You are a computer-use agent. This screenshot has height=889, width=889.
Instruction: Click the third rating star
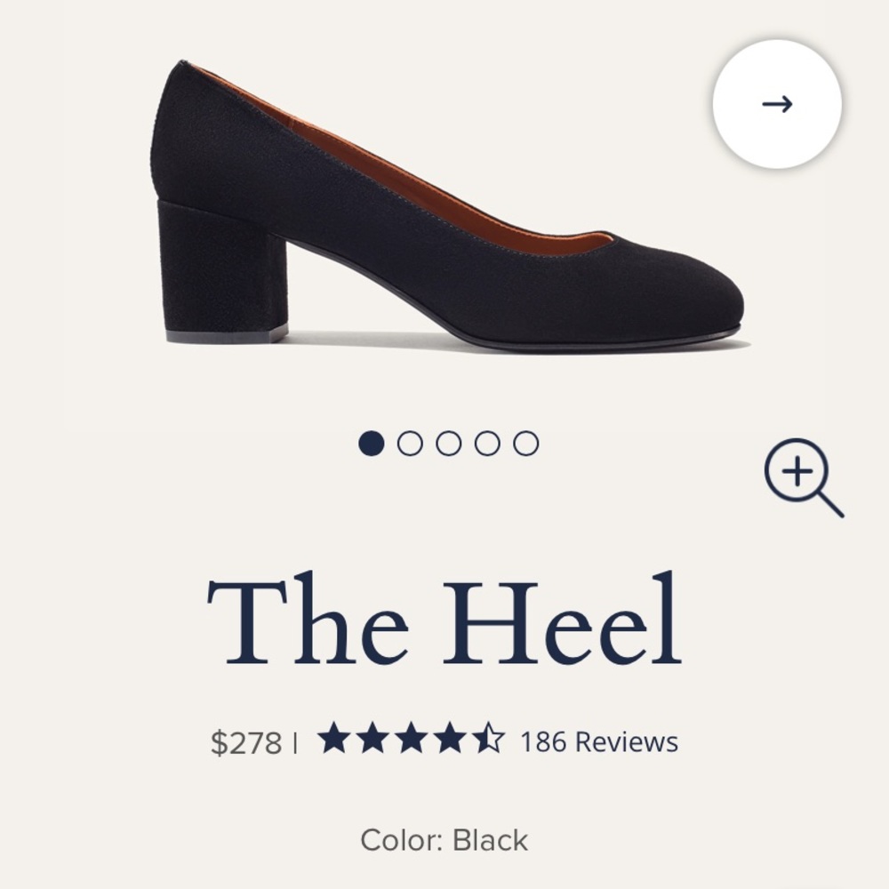pos(410,736)
